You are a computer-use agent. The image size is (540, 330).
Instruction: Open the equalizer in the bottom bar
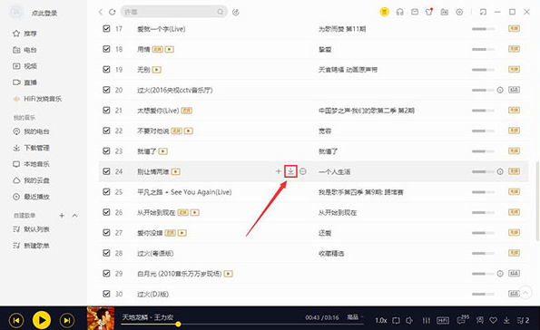click(427, 320)
